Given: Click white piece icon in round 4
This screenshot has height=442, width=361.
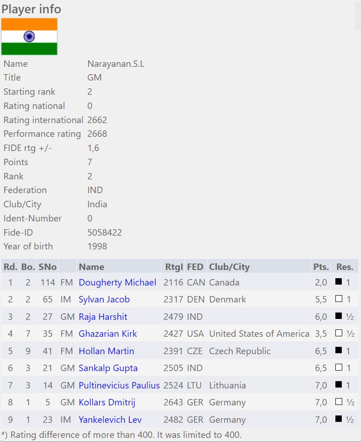Looking at the screenshot, I should point(339,333).
